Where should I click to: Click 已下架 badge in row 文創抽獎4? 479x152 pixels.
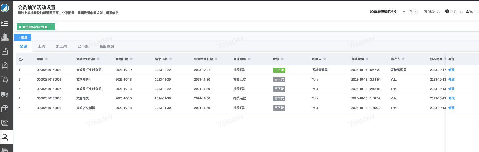tap(279, 80)
